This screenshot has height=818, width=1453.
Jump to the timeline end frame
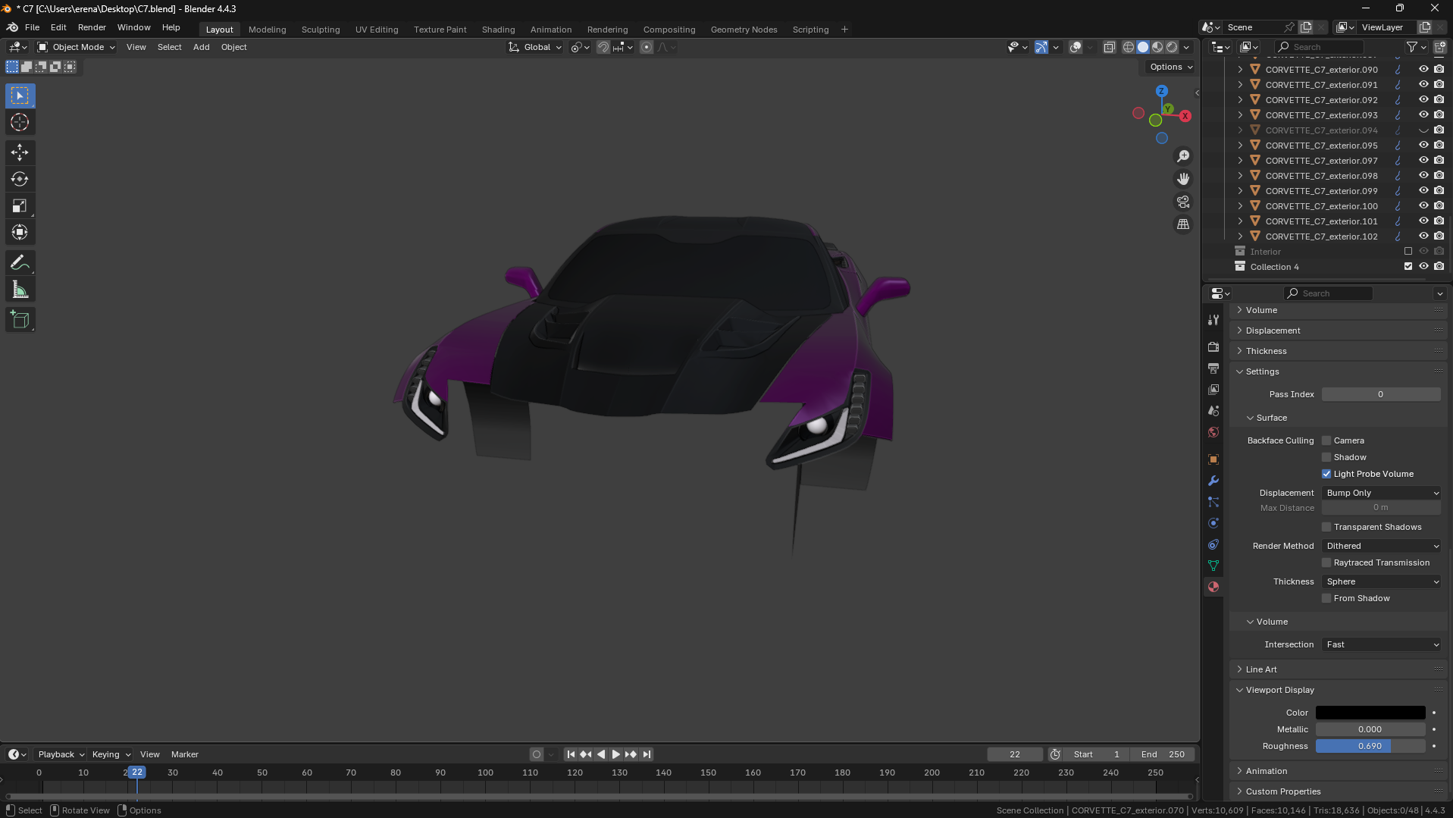tap(646, 754)
